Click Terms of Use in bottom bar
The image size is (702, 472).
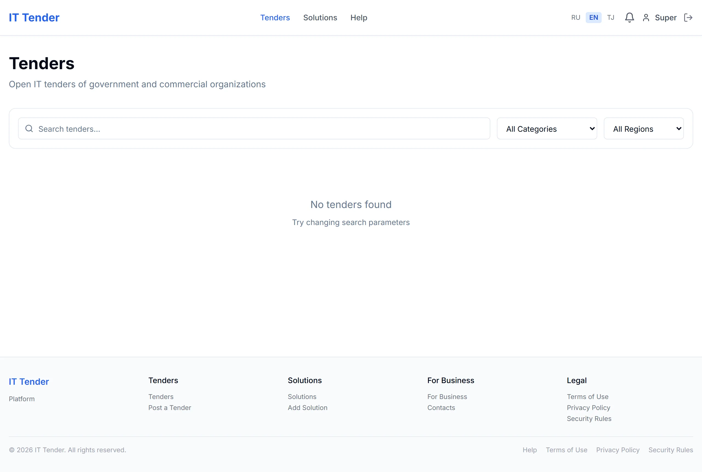(566, 450)
